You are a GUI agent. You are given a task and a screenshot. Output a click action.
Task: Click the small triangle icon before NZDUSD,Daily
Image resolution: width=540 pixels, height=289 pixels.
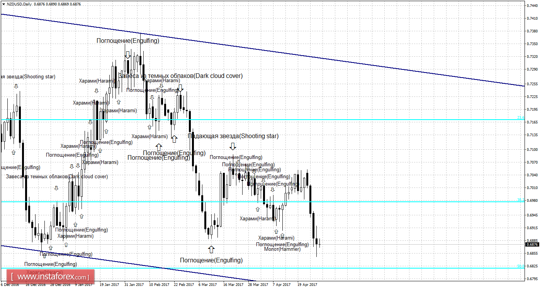click(4, 4)
